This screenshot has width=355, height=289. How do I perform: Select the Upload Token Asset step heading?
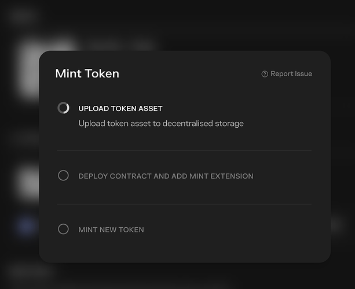point(120,109)
